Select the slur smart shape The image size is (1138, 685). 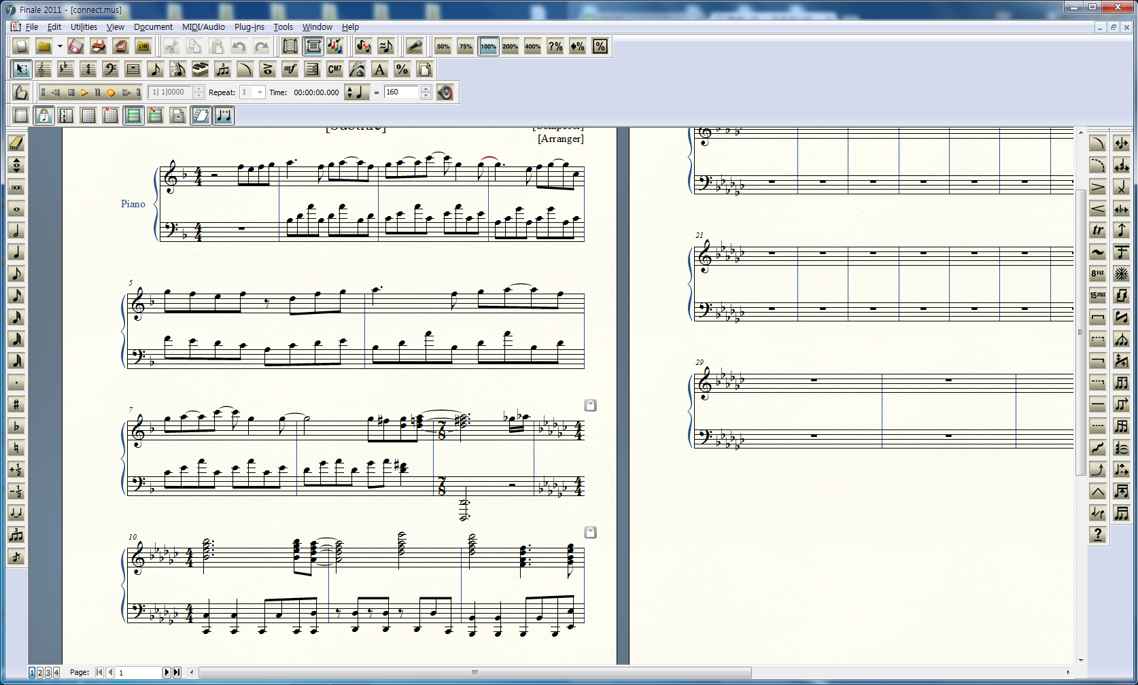[x=1098, y=143]
